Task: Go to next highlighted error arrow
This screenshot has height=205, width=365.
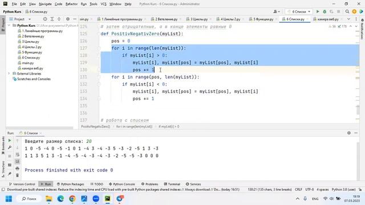Action: pyautogui.click(x=356, y=27)
